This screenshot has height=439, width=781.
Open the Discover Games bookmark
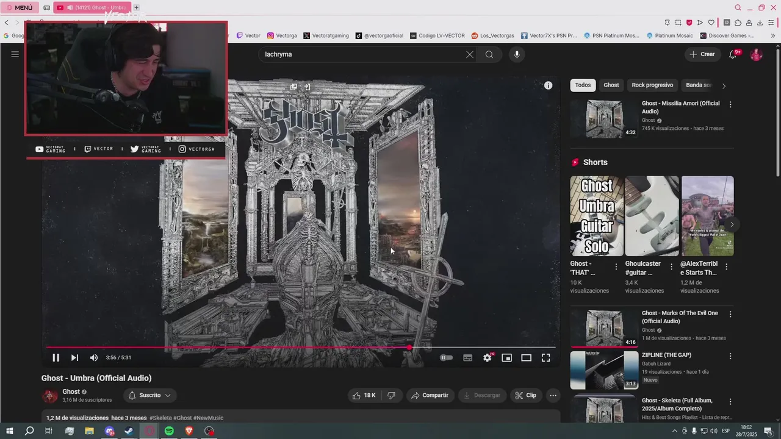(x=727, y=35)
